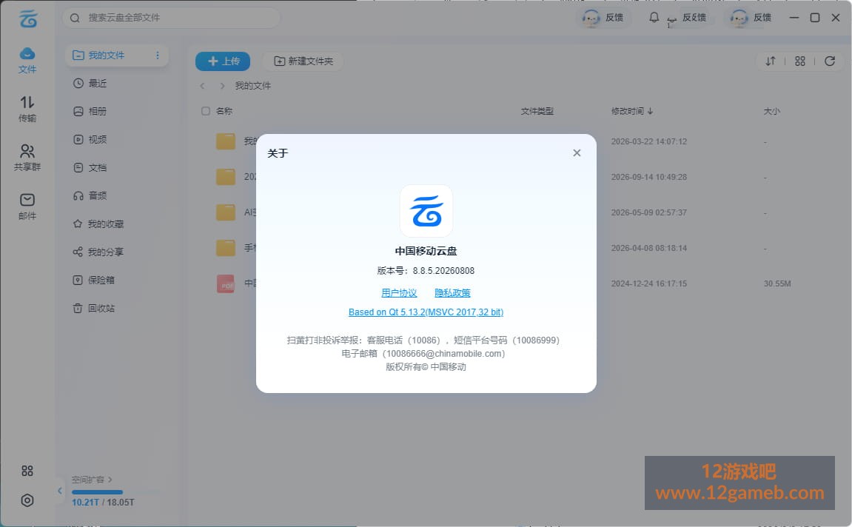Image resolution: width=852 pixels, height=527 pixels.
Task: Click version text 8.8.5.20260808
Action: pos(443,271)
